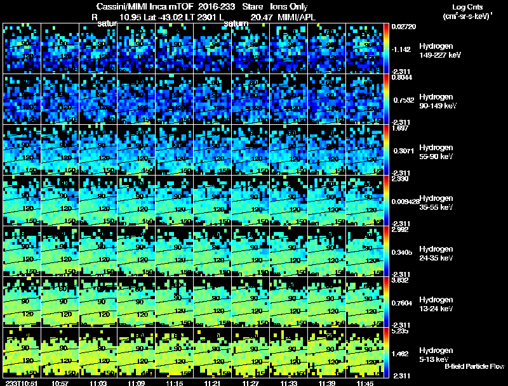Image resolution: width=508 pixels, height=386 pixels.
Task: Click the 'Hydrogen 35-55 keV' row label
Action: pyautogui.click(x=436, y=203)
